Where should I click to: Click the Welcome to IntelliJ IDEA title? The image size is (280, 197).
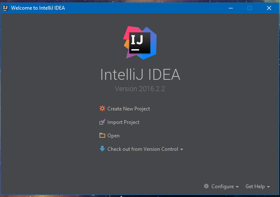[x=38, y=8]
